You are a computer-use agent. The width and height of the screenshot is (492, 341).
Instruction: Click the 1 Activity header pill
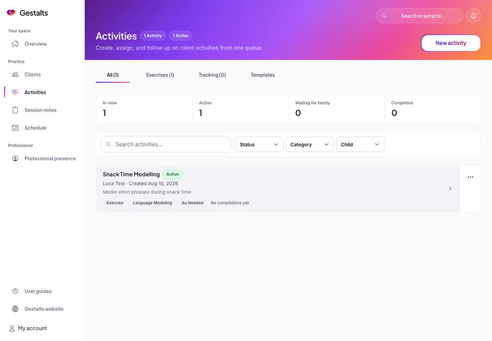tap(153, 36)
